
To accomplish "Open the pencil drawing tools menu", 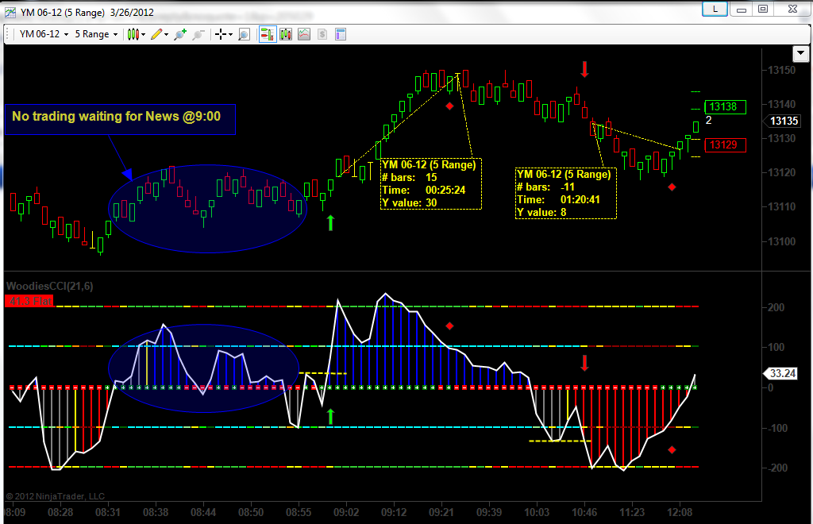I will [159, 34].
